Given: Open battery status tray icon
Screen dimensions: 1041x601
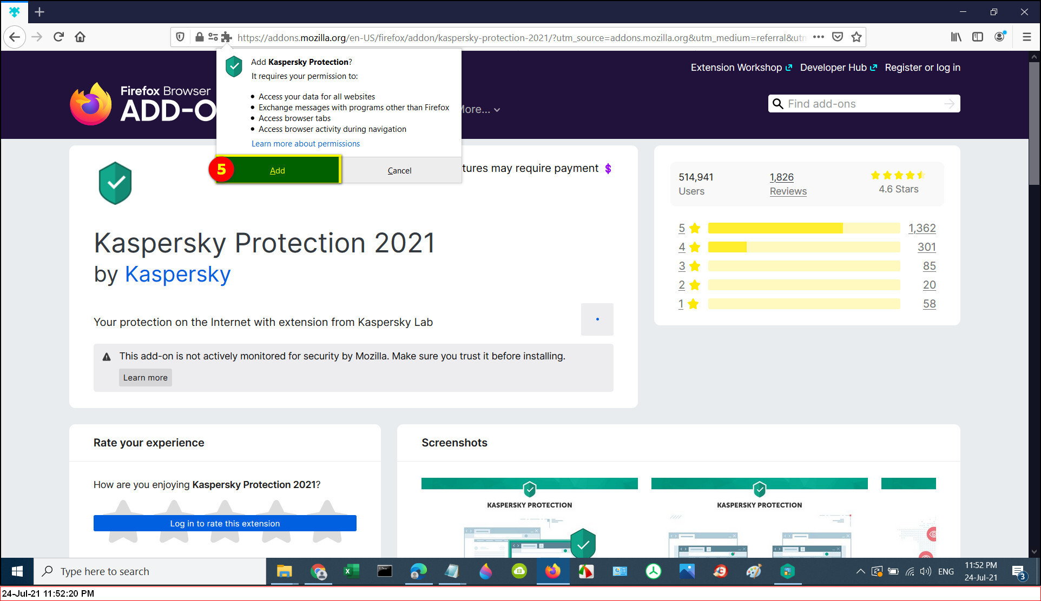Looking at the screenshot, I should tap(893, 571).
